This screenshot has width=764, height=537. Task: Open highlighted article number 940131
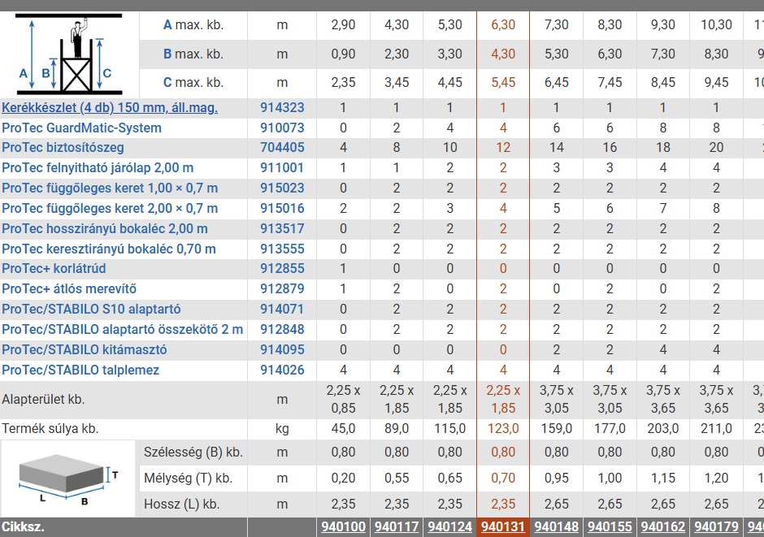(x=503, y=526)
